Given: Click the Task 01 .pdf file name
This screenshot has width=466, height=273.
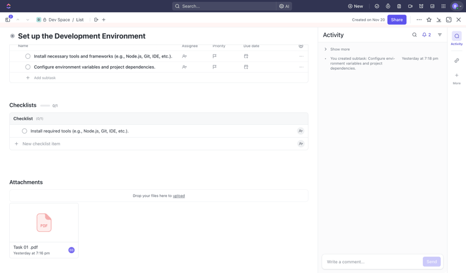Looking at the screenshot, I should tap(26, 247).
